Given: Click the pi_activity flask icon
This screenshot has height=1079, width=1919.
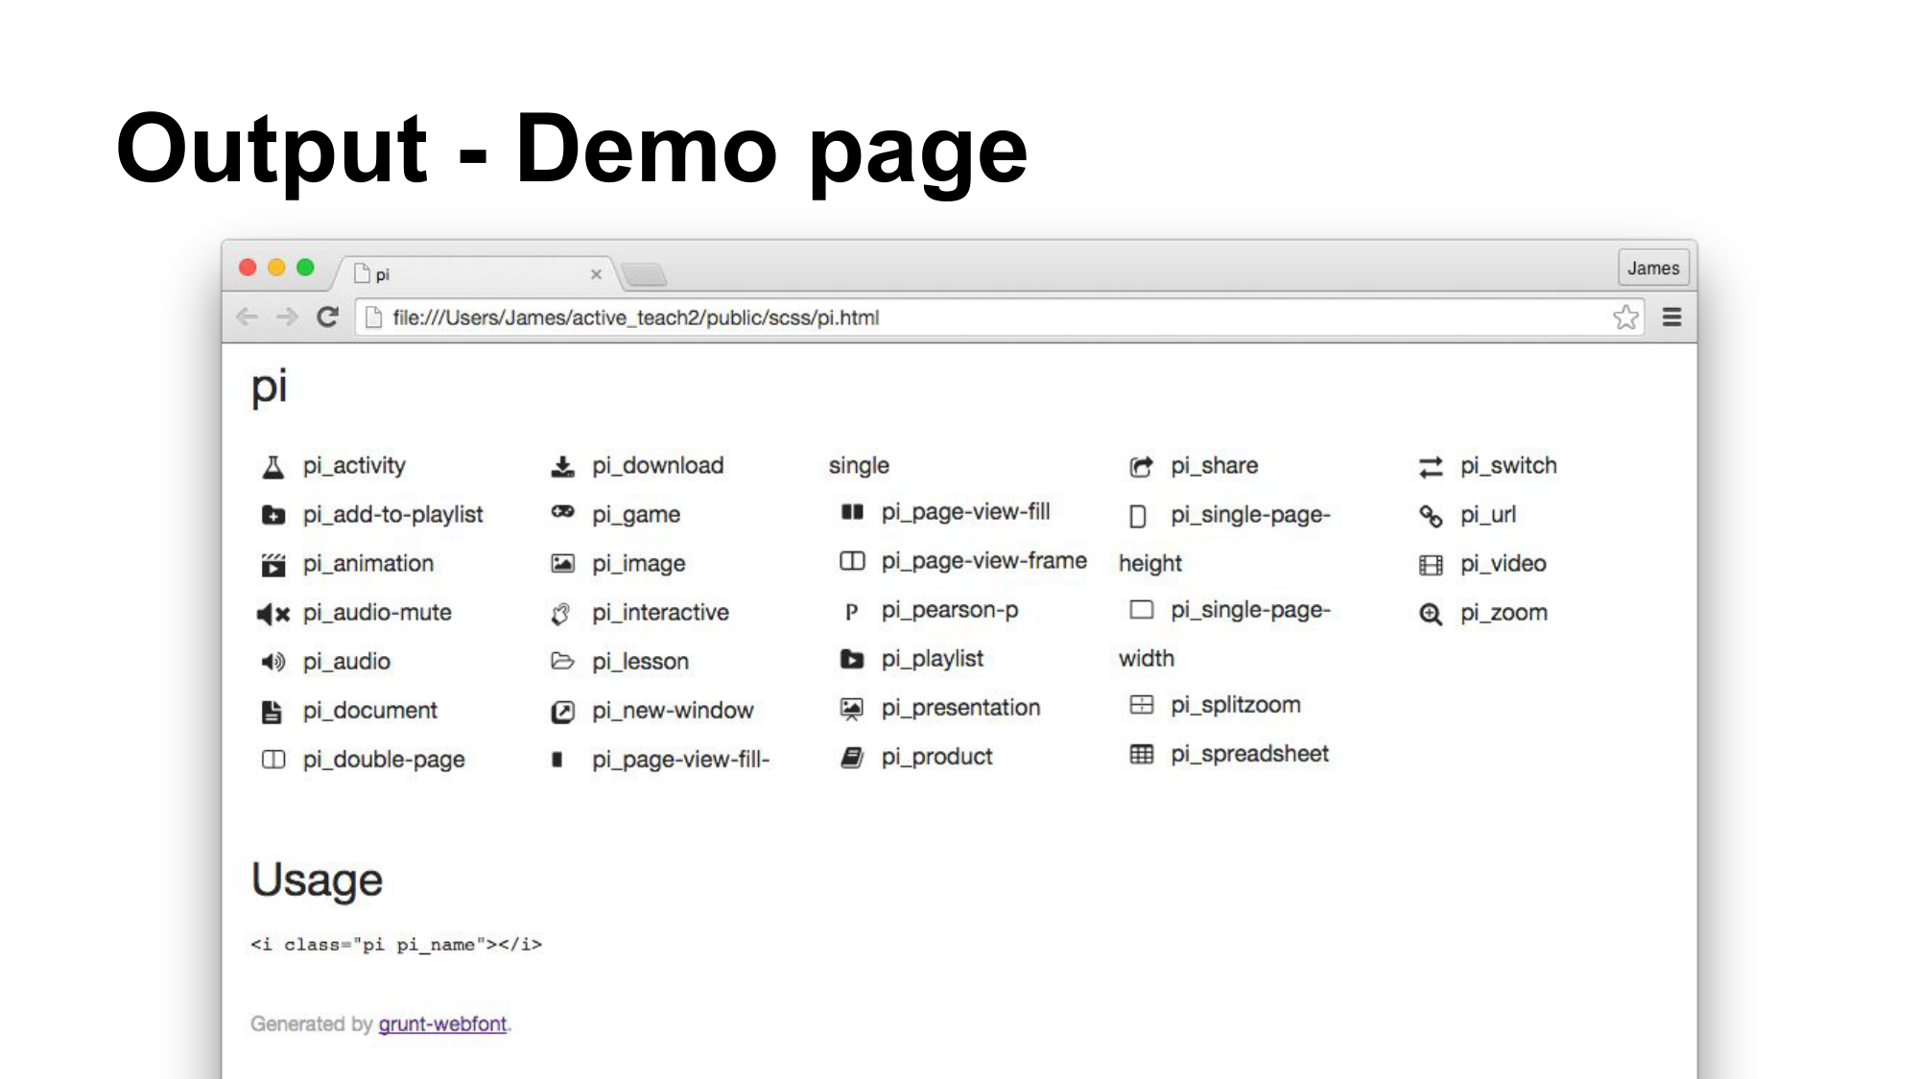Looking at the screenshot, I should click(273, 467).
